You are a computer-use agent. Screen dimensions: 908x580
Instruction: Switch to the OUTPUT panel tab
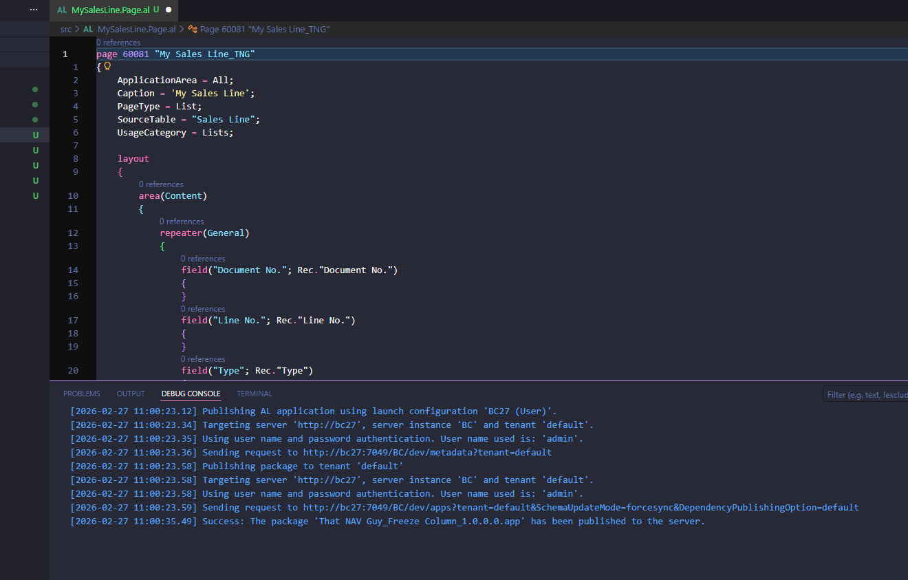(x=131, y=394)
